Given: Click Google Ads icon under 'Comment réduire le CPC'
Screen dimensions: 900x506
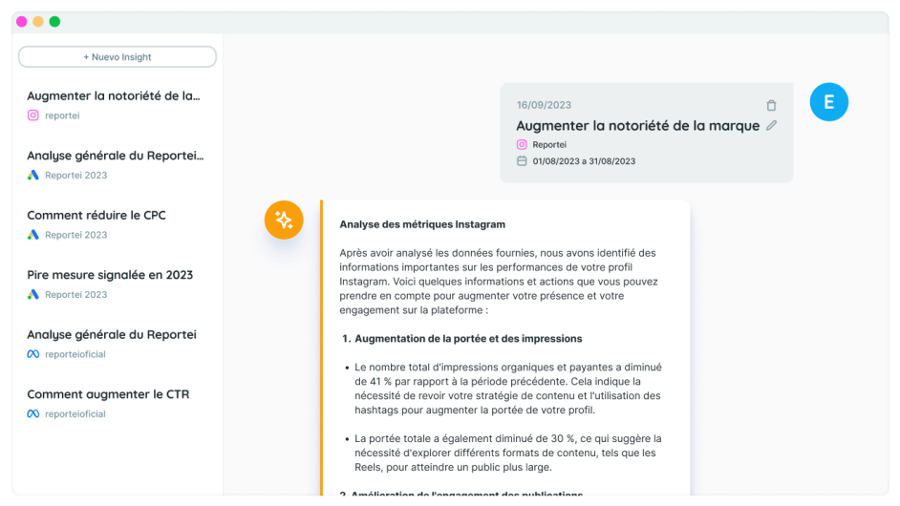Looking at the screenshot, I should click(x=33, y=235).
